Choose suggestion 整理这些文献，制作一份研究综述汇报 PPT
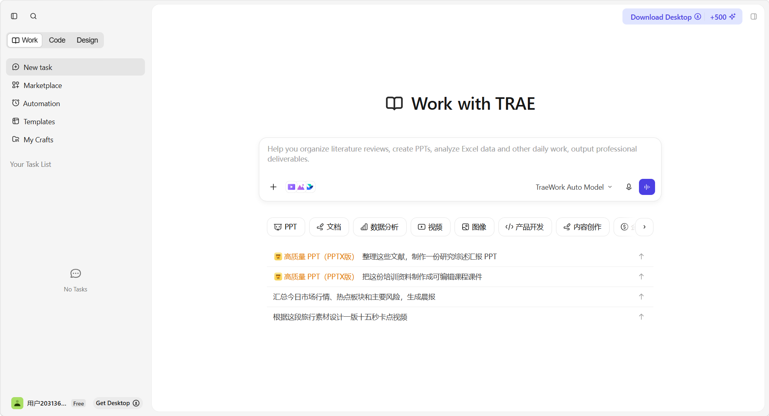769x416 pixels. 460,256
